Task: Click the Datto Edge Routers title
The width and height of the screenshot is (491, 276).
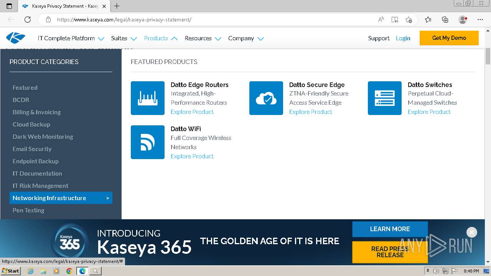Action: (x=199, y=85)
